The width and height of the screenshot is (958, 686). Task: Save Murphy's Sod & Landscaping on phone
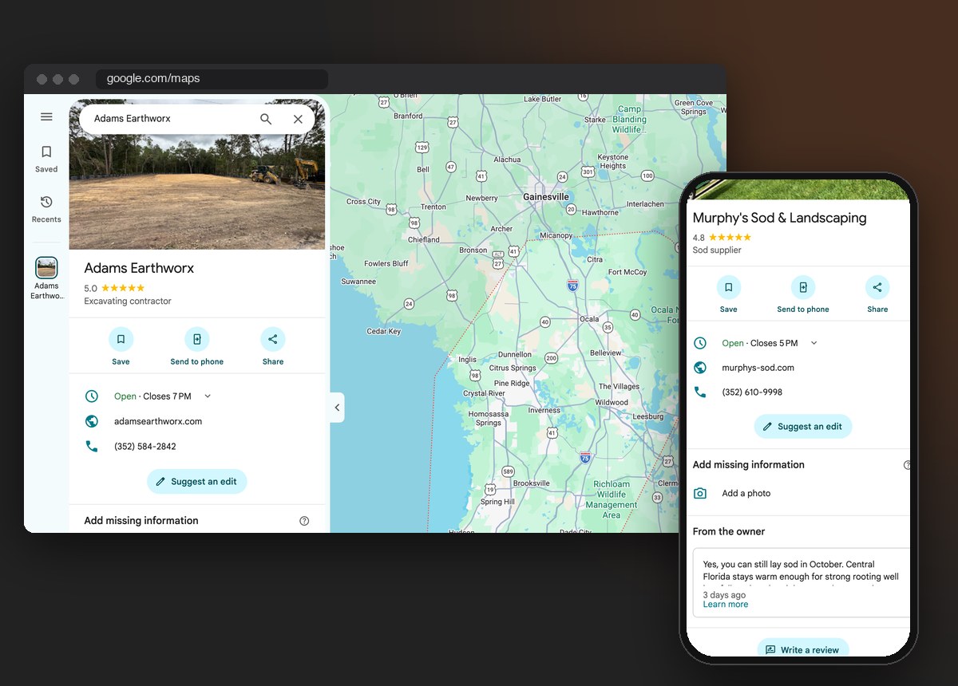point(728,294)
